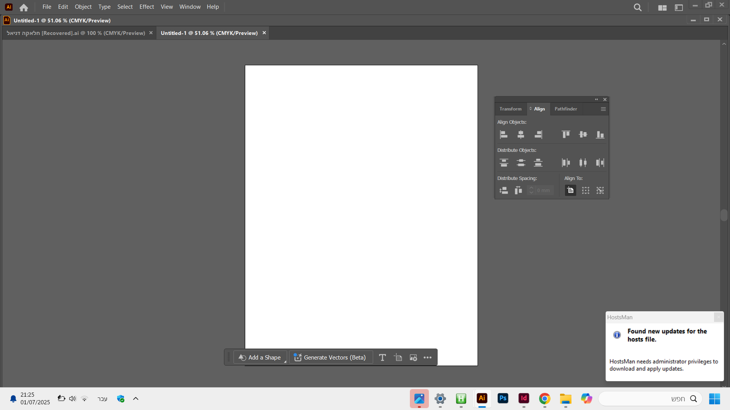Open Photoshop from the Windows taskbar

tap(503, 398)
